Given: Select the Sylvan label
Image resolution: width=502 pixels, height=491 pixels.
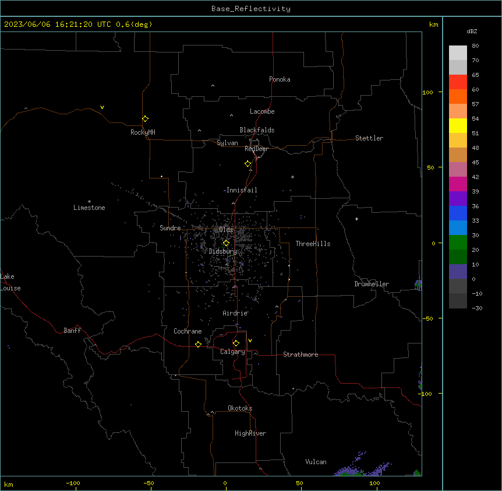Looking at the screenshot, I should tap(227, 143).
